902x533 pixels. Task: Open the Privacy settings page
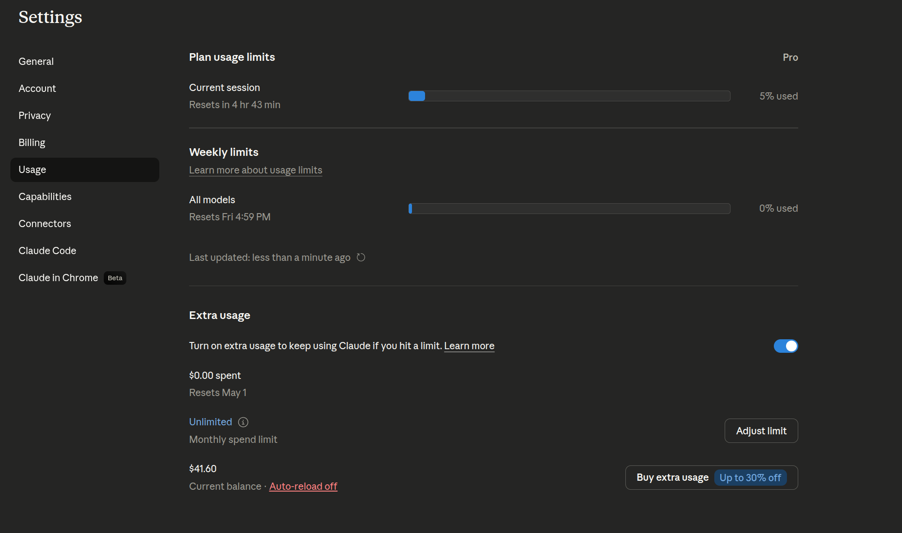pyautogui.click(x=35, y=115)
